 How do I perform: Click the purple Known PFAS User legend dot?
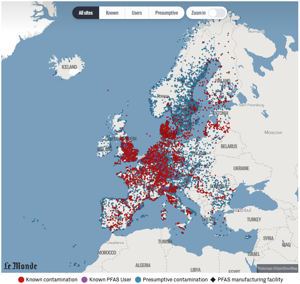click(x=84, y=280)
